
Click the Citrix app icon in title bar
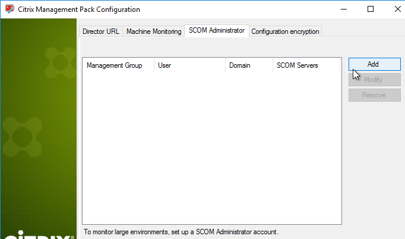(x=10, y=9)
